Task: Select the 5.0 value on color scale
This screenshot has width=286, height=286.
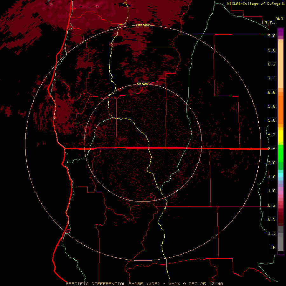Action: (272, 120)
